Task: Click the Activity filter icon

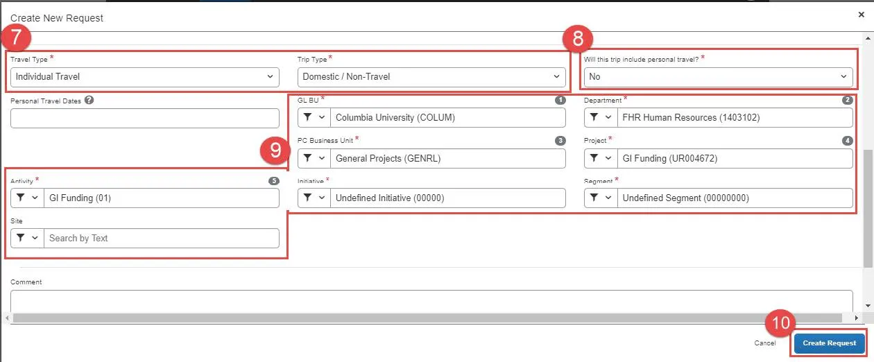Action: coord(21,198)
